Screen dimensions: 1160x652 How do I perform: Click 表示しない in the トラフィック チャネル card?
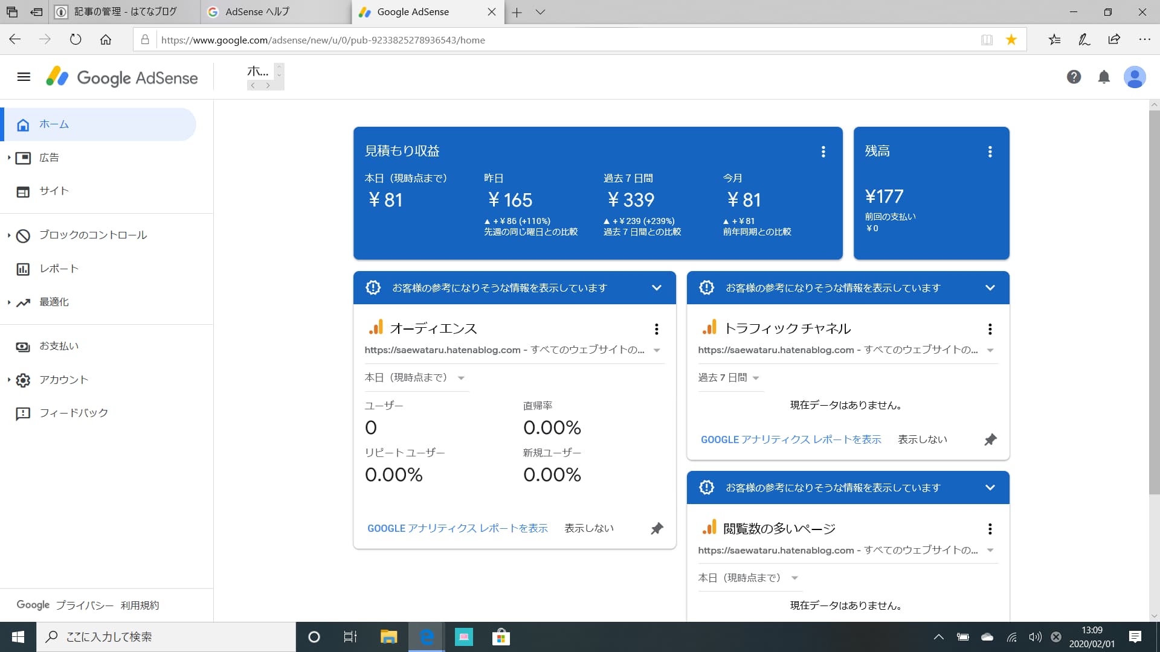922,439
